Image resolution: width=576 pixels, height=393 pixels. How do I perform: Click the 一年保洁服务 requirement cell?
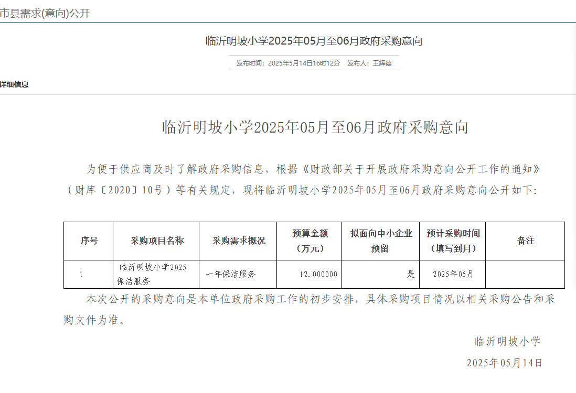coord(238,274)
